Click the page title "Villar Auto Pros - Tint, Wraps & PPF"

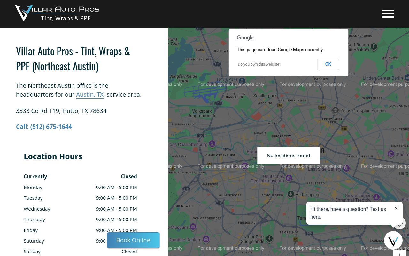tap(73, 59)
